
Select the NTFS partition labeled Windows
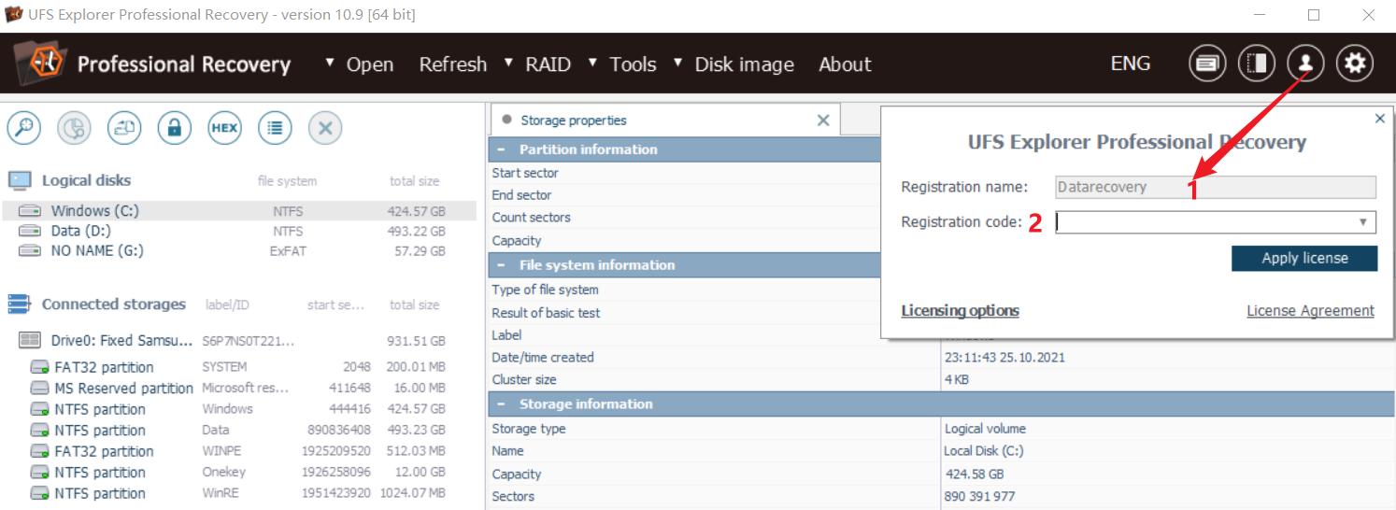point(239,409)
